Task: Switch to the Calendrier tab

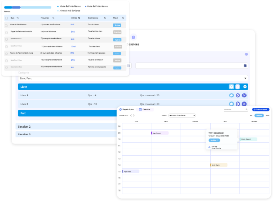Action: click(145, 109)
